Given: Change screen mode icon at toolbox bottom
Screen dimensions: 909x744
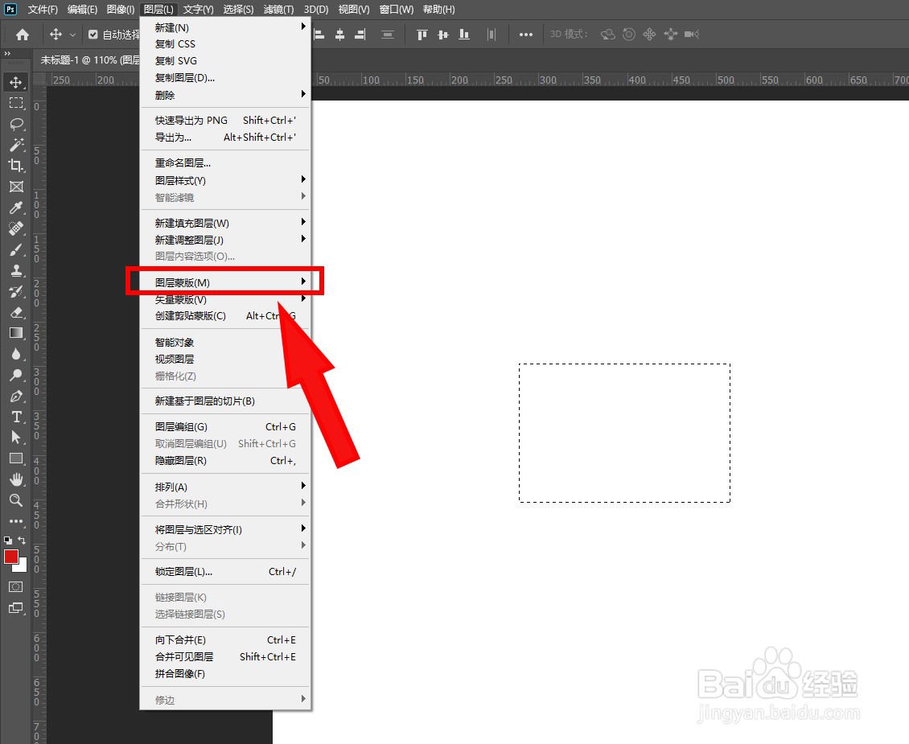Looking at the screenshot, I should click(15, 608).
